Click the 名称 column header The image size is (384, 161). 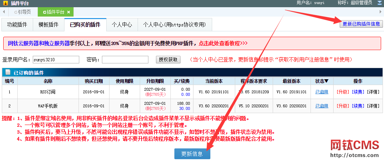pos(48,81)
